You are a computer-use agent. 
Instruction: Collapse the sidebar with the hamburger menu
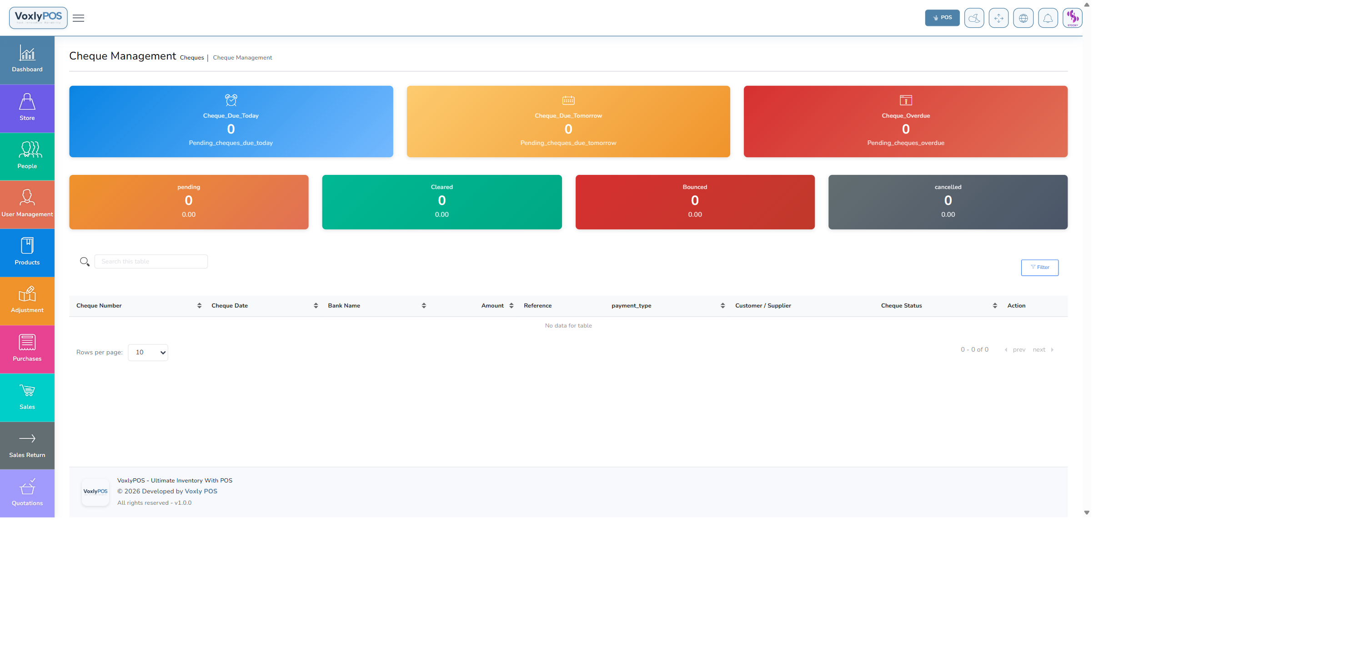coord(78,18)
